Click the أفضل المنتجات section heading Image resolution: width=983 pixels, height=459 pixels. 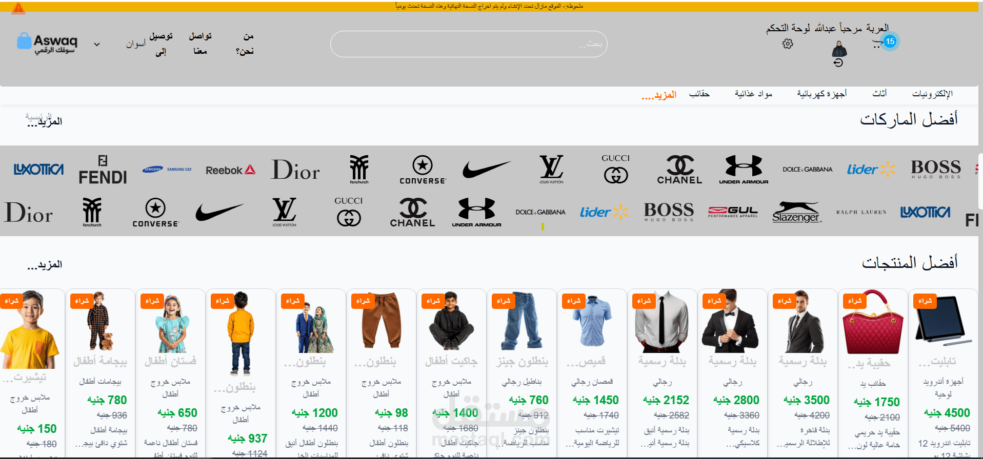point(910,262)
